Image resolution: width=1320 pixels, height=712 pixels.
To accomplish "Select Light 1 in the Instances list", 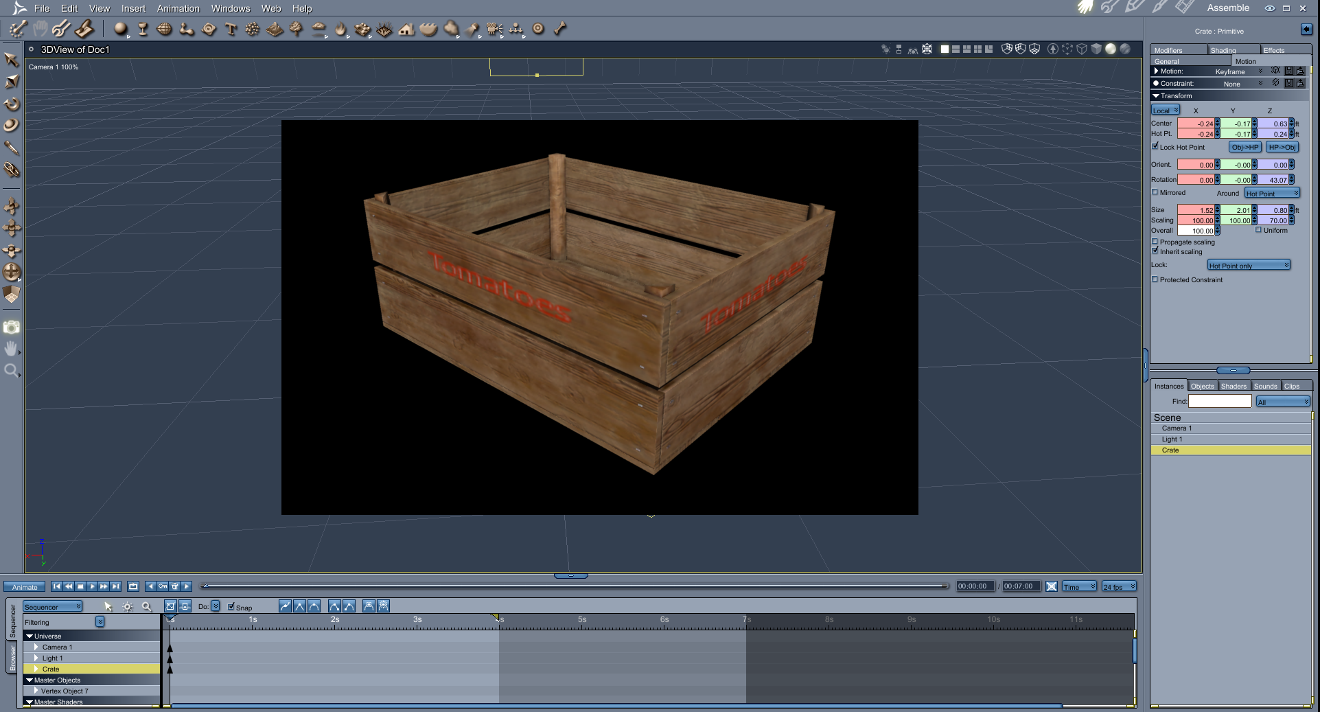I will click(1231, 439).
